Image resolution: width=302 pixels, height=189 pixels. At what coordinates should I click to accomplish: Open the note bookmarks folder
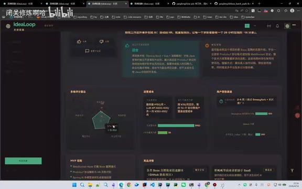point(116,17)
